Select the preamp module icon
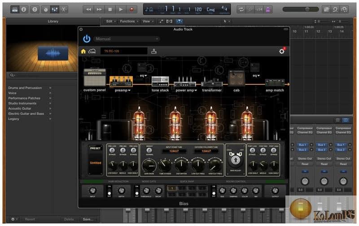Screen dimensions: 359x226 [121, 82]
